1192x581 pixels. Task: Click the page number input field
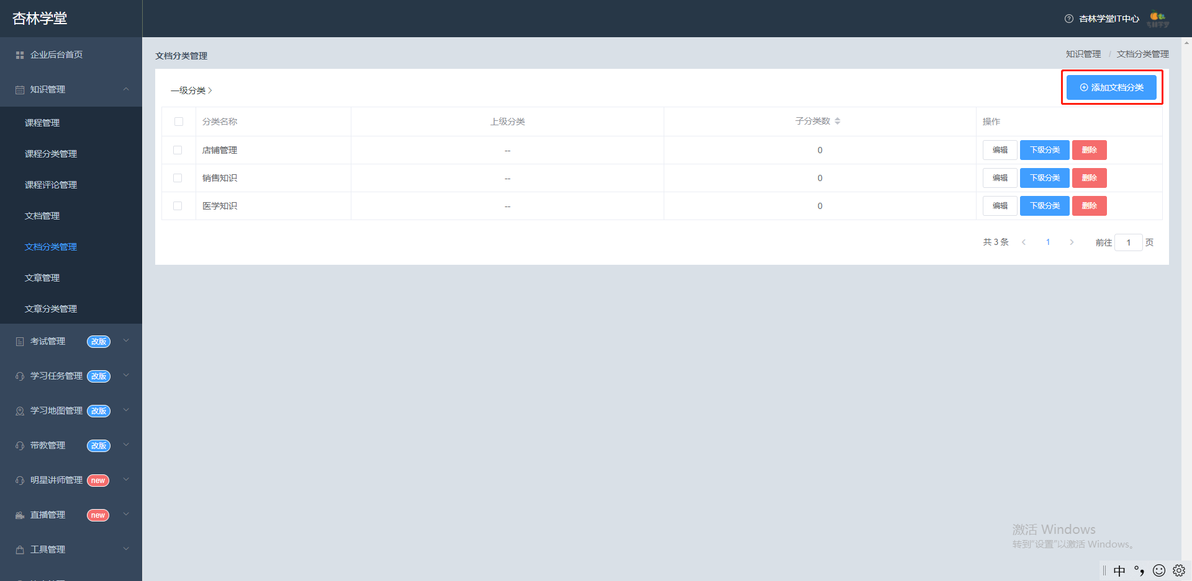click(1129, 242)
